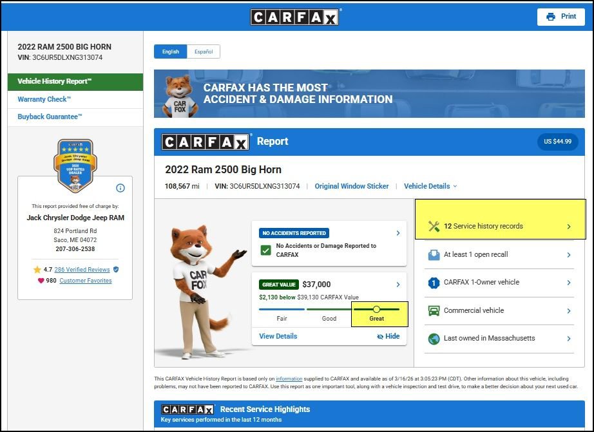Expand the No Accidents Reported arrow

398,233
